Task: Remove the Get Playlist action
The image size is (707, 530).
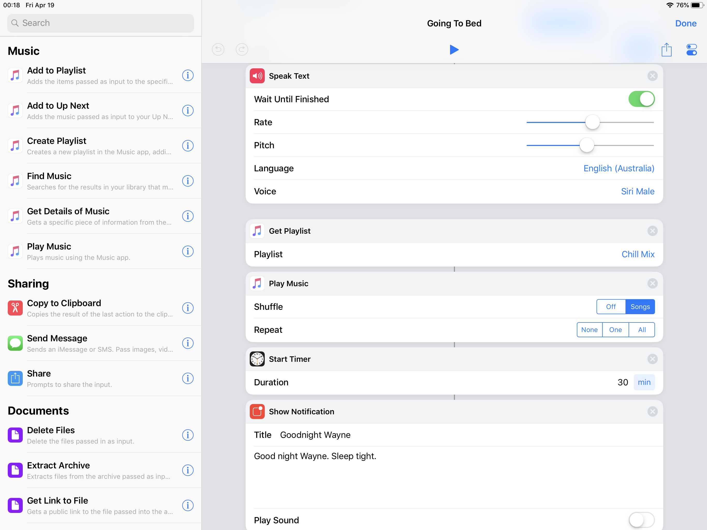Action: coord(652,231)
